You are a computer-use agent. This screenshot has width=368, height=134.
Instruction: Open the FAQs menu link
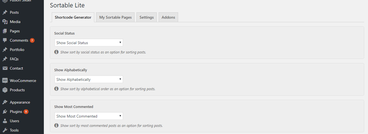(14, 59)
